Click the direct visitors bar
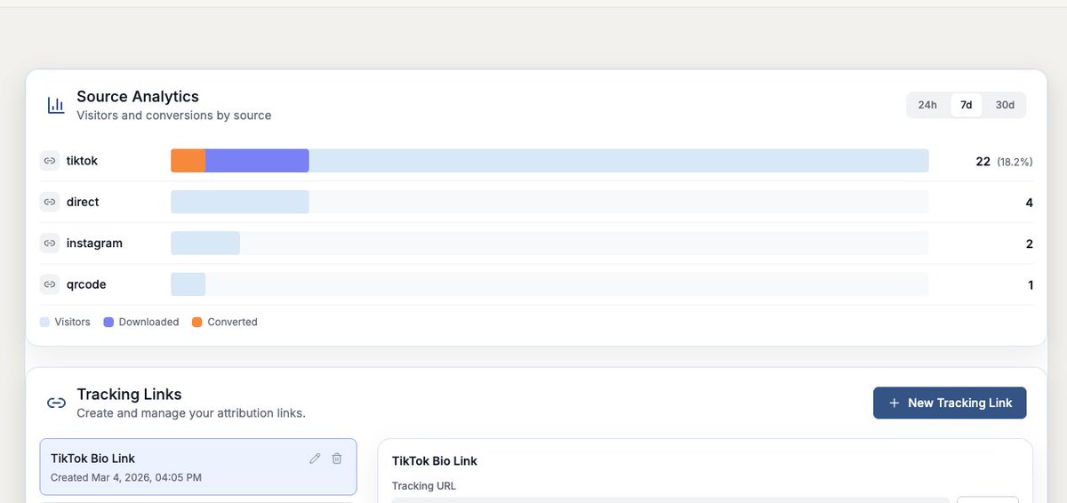Viewport: 1067px width, 503px height. [x=240, y=202]
